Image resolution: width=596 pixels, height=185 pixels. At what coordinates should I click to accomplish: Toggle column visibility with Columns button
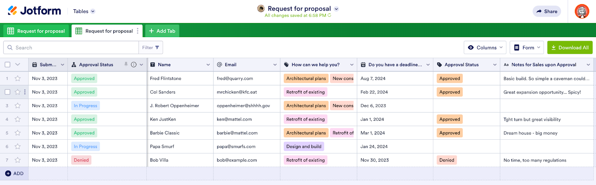pos(485,48)
